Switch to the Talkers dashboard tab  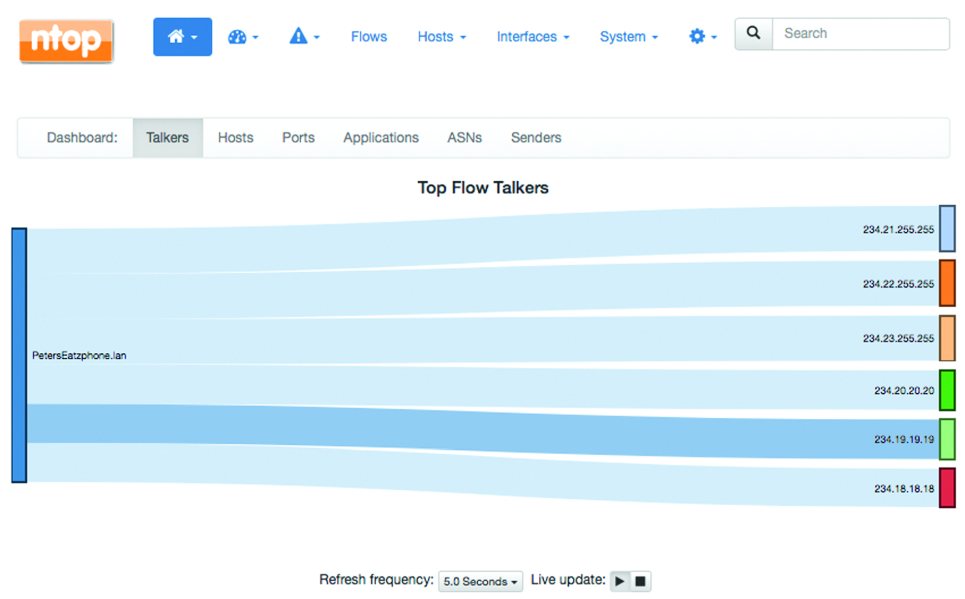[167, 138]
